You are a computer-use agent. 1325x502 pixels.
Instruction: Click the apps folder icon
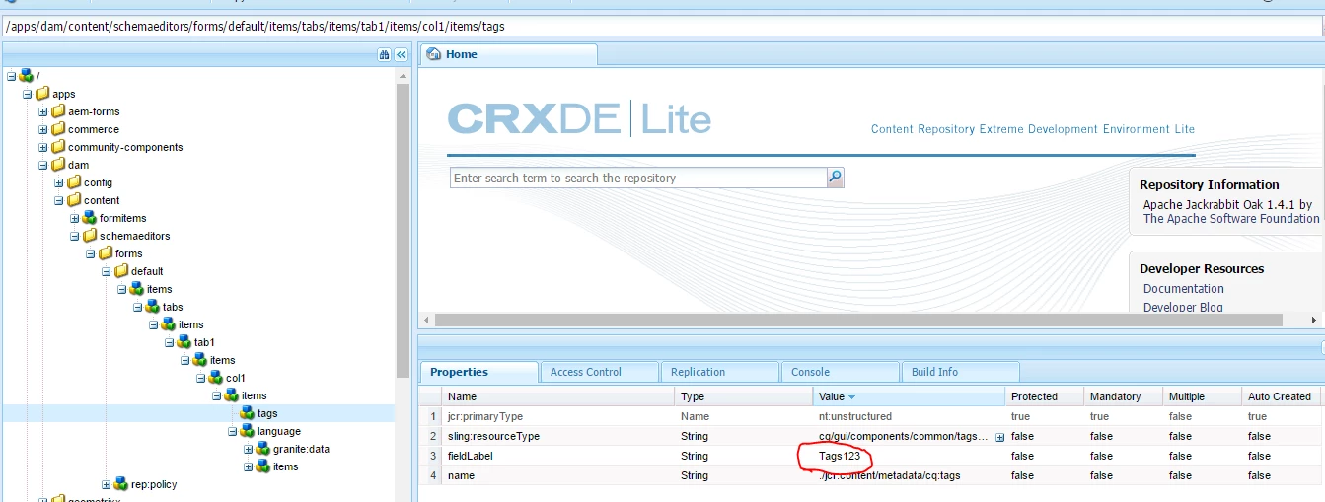click(x=42, y=94)
